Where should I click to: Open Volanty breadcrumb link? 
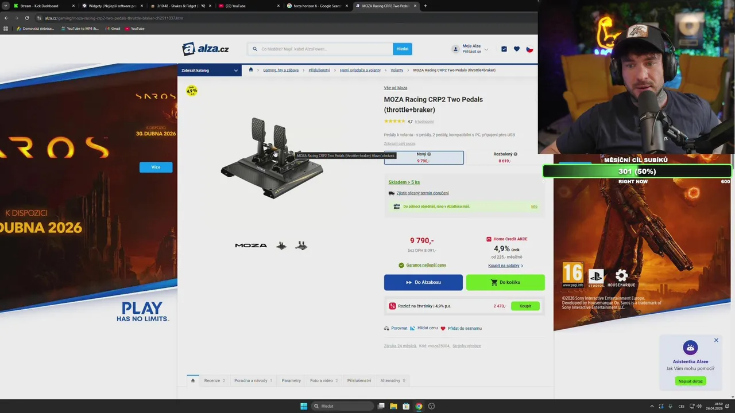pyautogui.click(x=397, y=70)
